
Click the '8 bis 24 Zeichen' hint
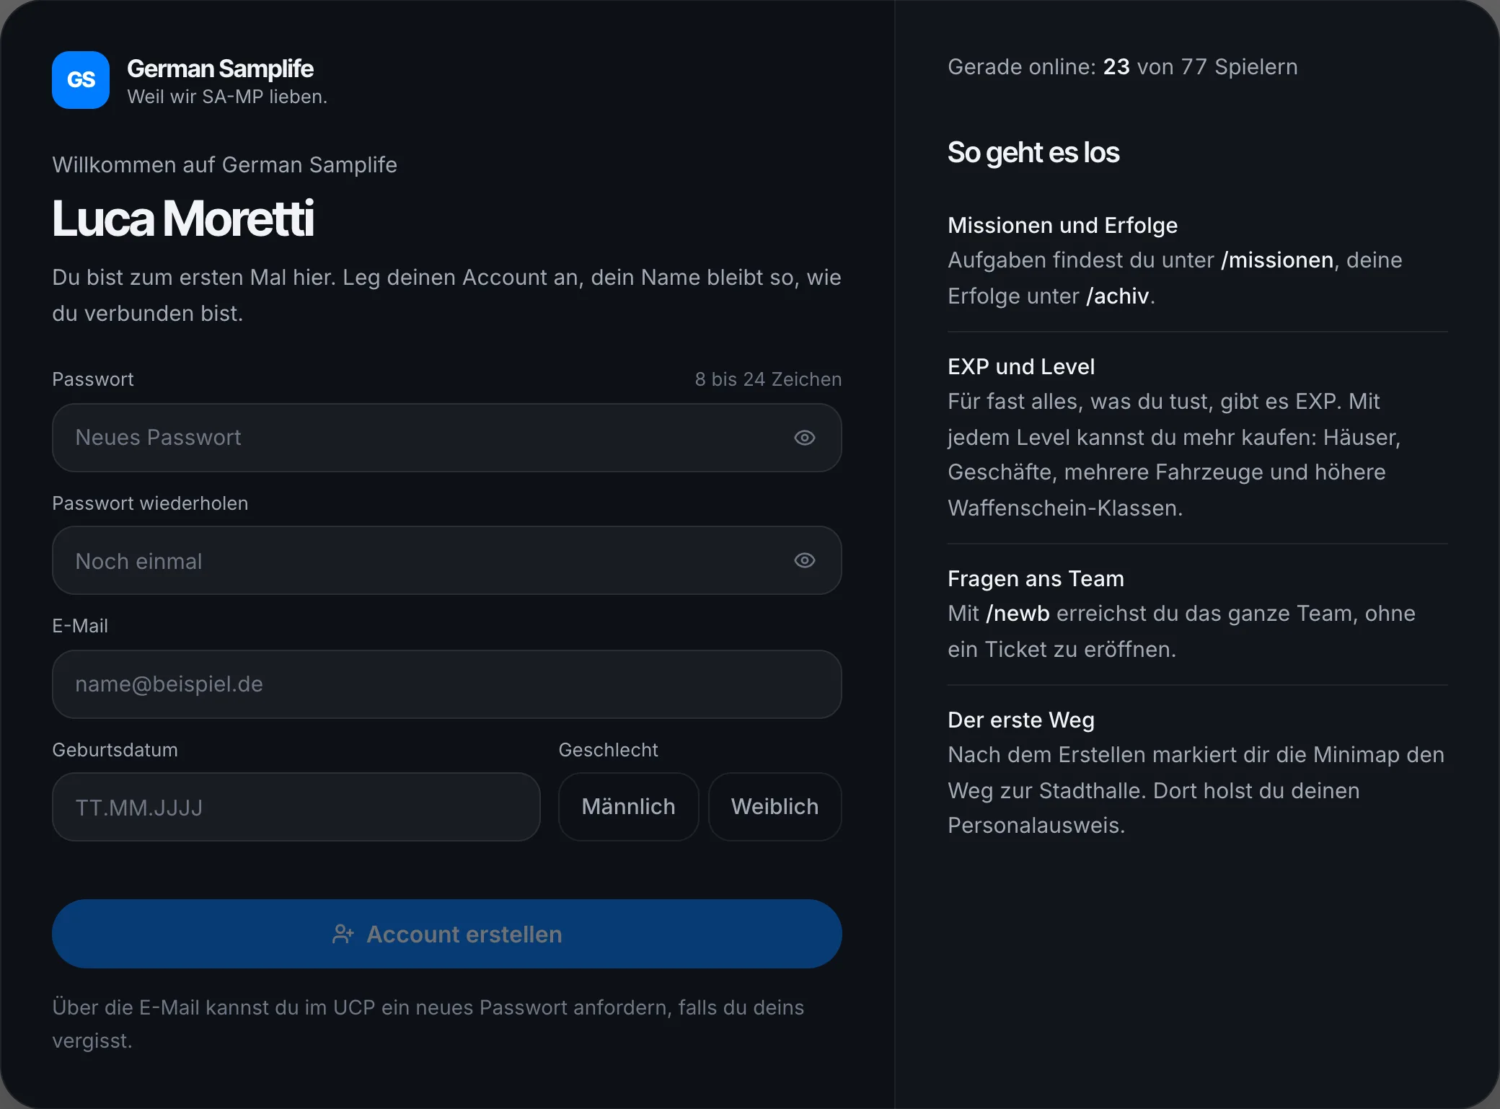pyautogui.click(x=768, y=379)
